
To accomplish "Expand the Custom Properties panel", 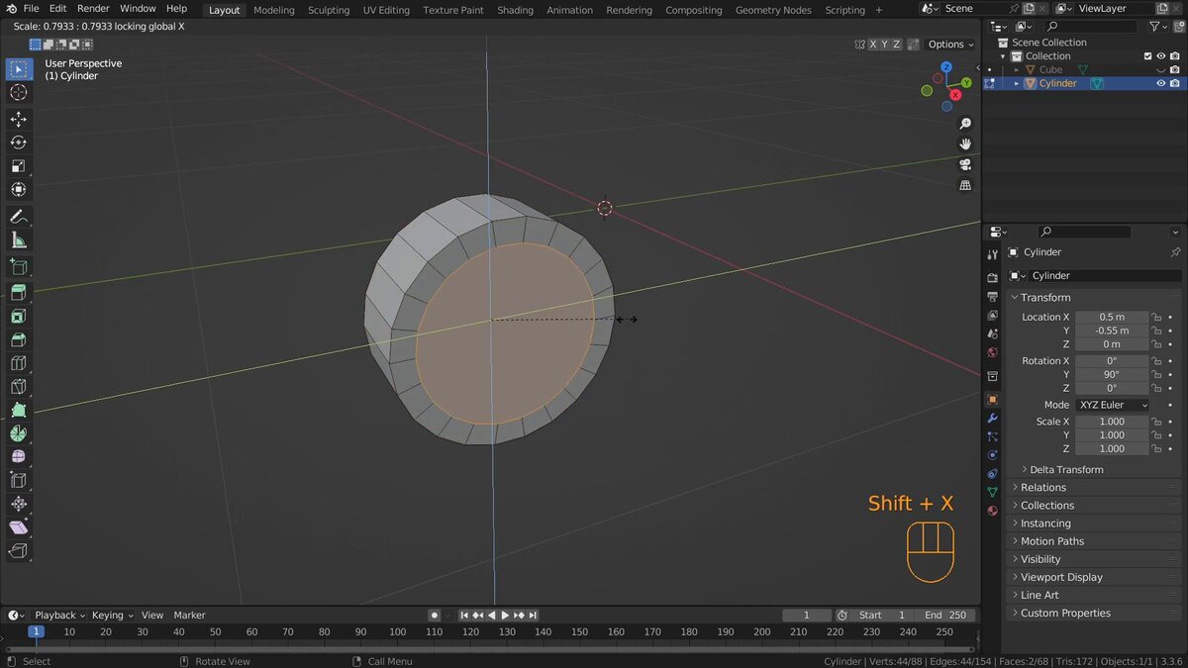I will (1065, 613).
